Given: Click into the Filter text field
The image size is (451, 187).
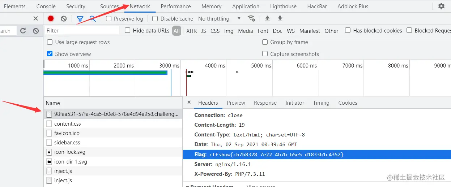Looking at the screenshot, I should [x=81, y=31].
